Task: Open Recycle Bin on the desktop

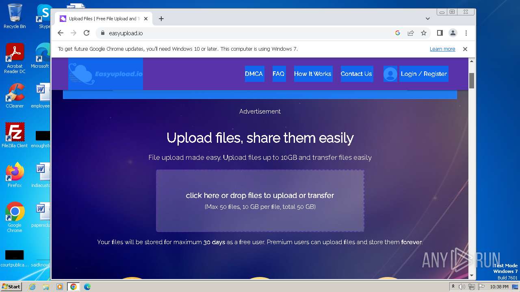Action: click(15, 17)
